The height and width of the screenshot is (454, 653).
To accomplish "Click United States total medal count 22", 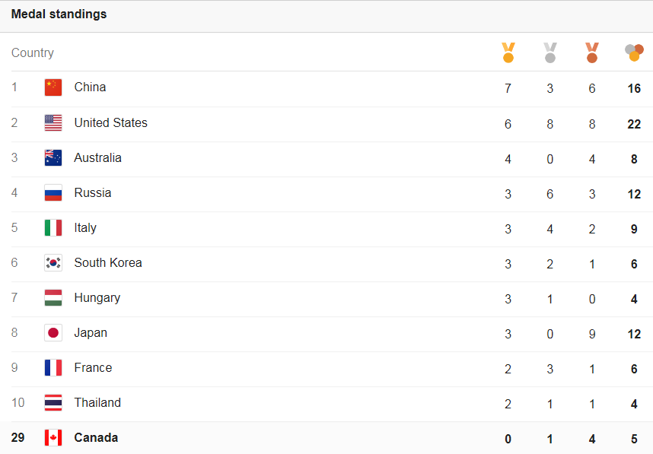I will pyautogui.click(x=634, y=124).
